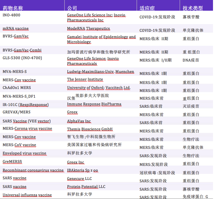Click the 技术类型 column header
Viewport: 216px width, 199px height.
click(193, 8)
